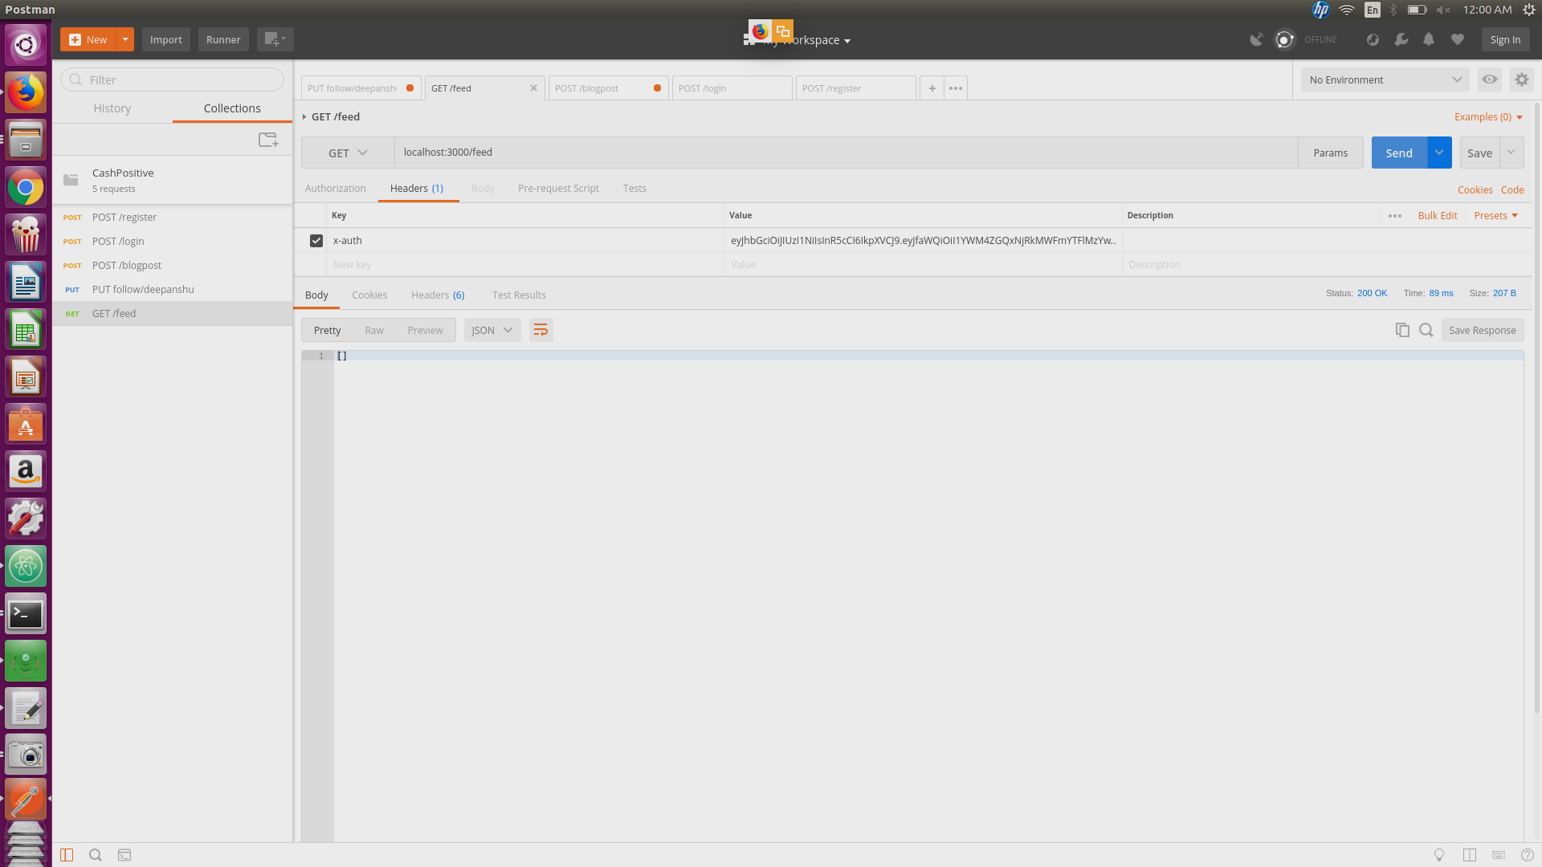The width and height of the screenshot is (1542, 867).
Task: Click the request URL field localhost:3000/feed
Action: coord(846,153)
